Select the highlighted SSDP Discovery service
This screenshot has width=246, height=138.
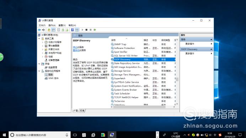[143, 60]
